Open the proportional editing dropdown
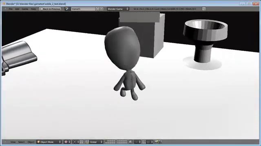 137,142
